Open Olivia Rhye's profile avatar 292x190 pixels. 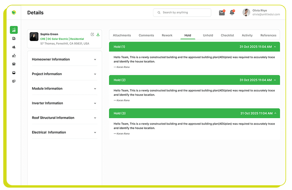[246, 12]
